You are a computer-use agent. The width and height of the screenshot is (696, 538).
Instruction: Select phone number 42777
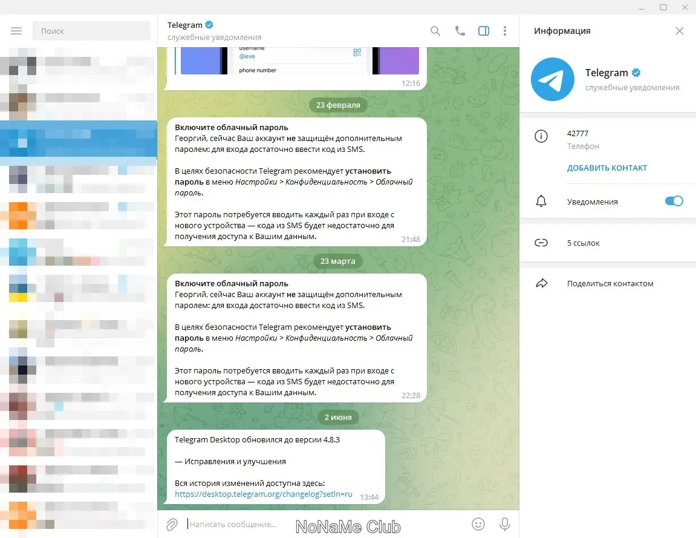pos(577,133)
